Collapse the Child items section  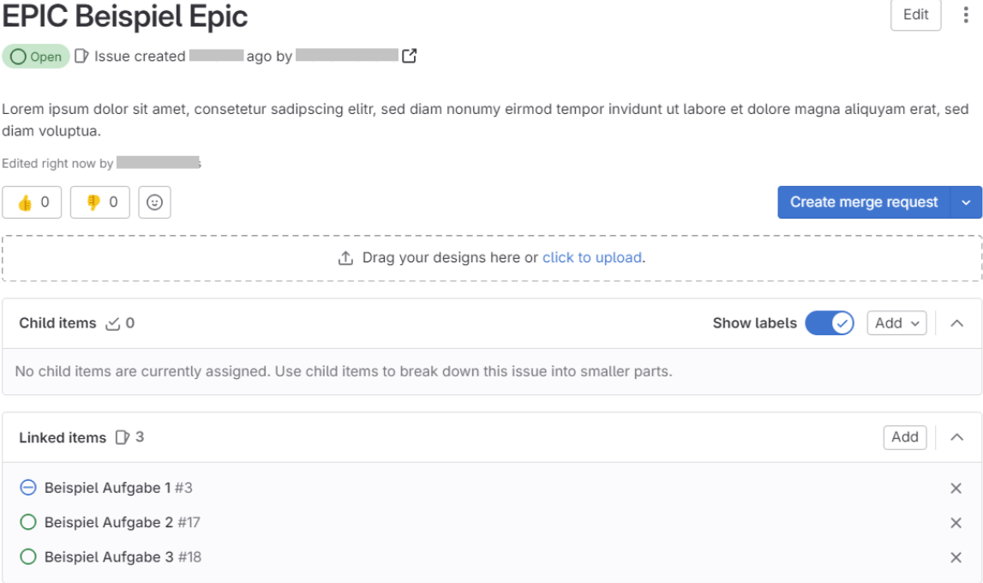[x=956, y=323]
